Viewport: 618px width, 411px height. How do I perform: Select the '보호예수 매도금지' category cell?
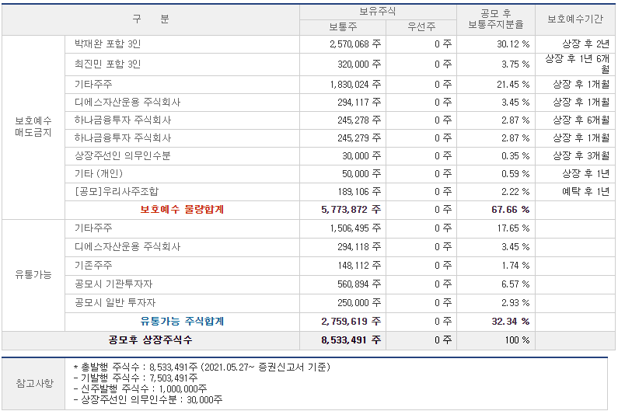pos(33,127)
